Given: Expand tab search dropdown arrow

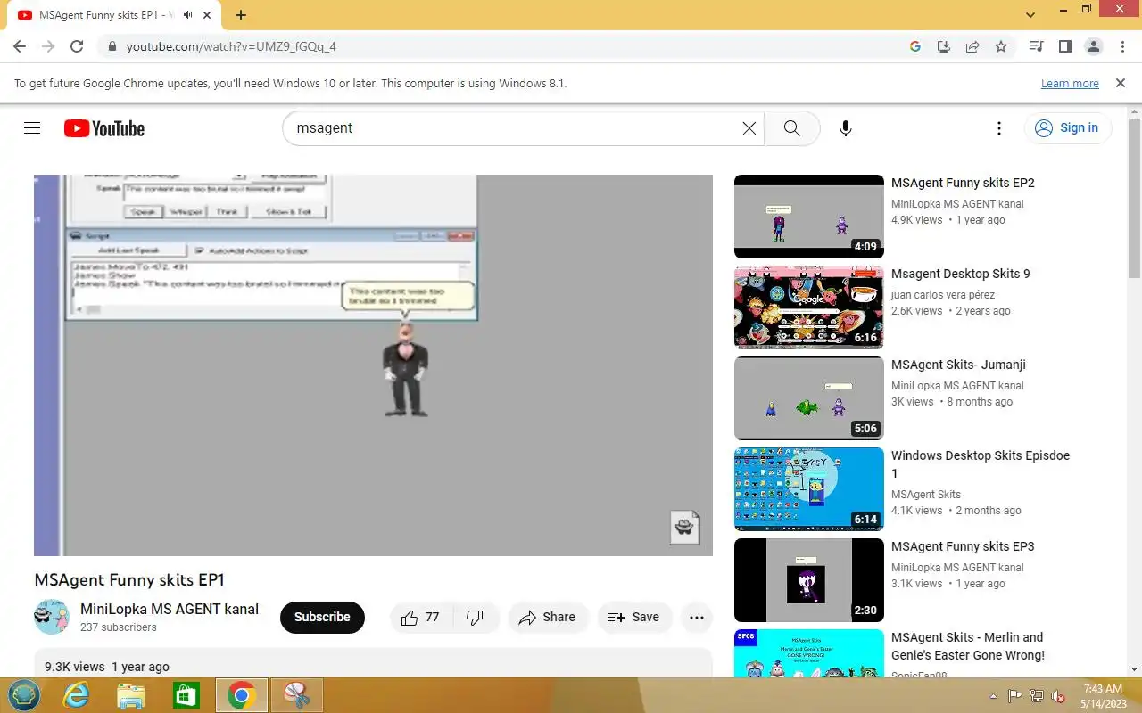Looking at the screenshot, I should 1031,14.
